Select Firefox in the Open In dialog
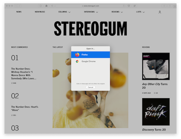 tap(91, 55)
